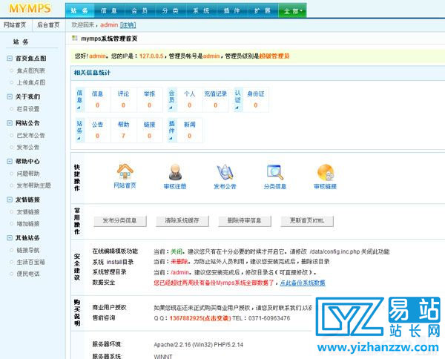Viewport: 445px width, 359px height.
Task: Click the 网站首页 house icon
Action: pos(125,171)
